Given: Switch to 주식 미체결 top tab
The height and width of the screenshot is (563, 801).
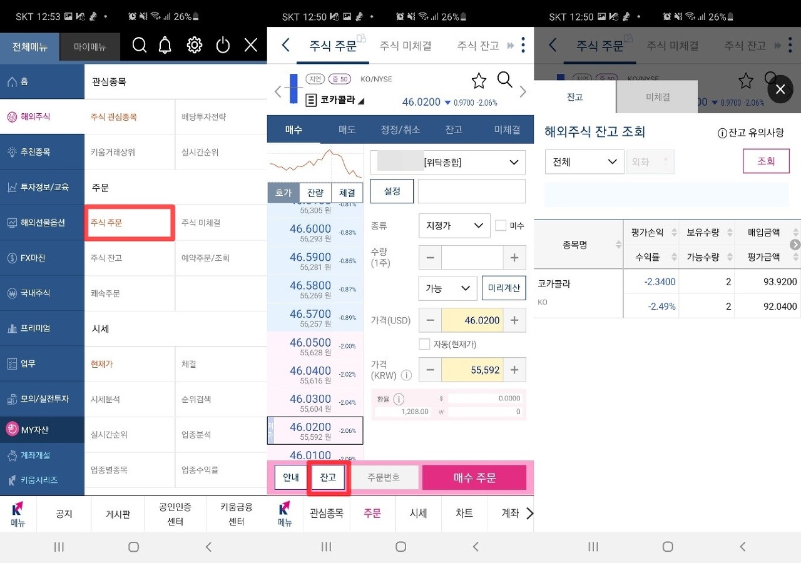Looking at the screenshot, I should 406,46.
